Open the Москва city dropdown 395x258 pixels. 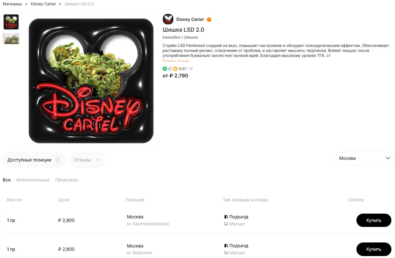click(364, 158)
